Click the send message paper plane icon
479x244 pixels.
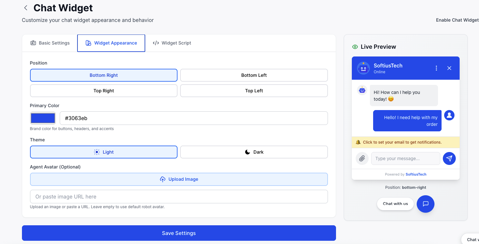[x=449, y=158]
